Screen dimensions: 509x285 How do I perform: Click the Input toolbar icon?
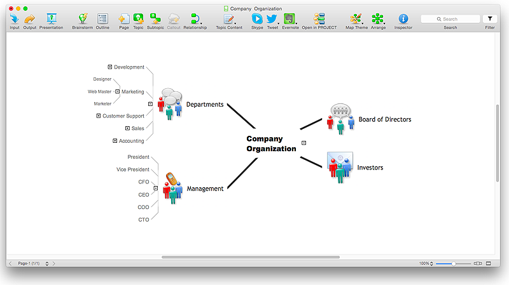(x=14, y=19)
